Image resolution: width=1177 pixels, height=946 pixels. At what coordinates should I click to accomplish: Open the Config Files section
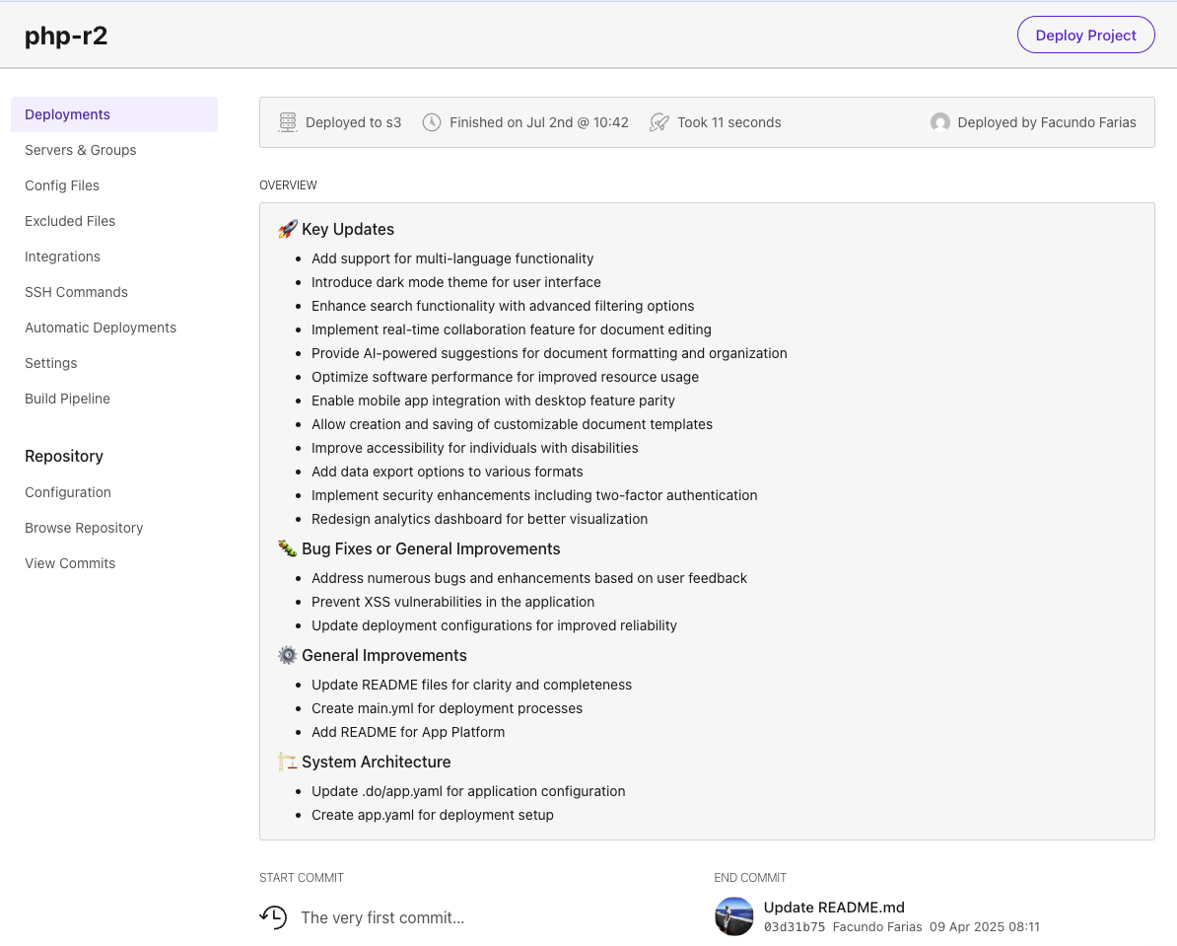tap(61, 185)
